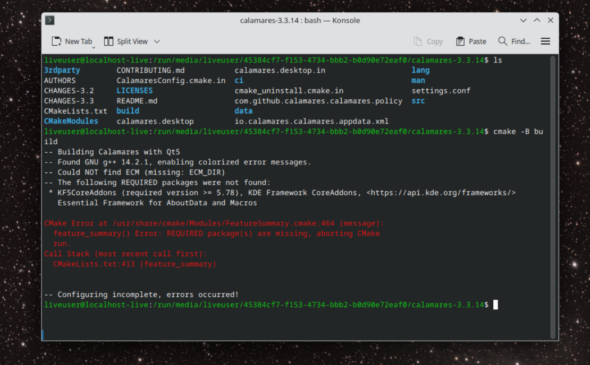Screen dimensions: 590x365
Task: Close the Konsole window
Action: tap(551, 20)
